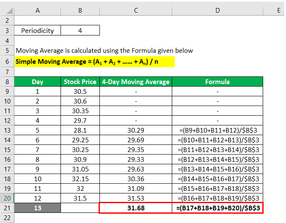
Task: Click the 4-Day Moving Average header
Action: 136,82
